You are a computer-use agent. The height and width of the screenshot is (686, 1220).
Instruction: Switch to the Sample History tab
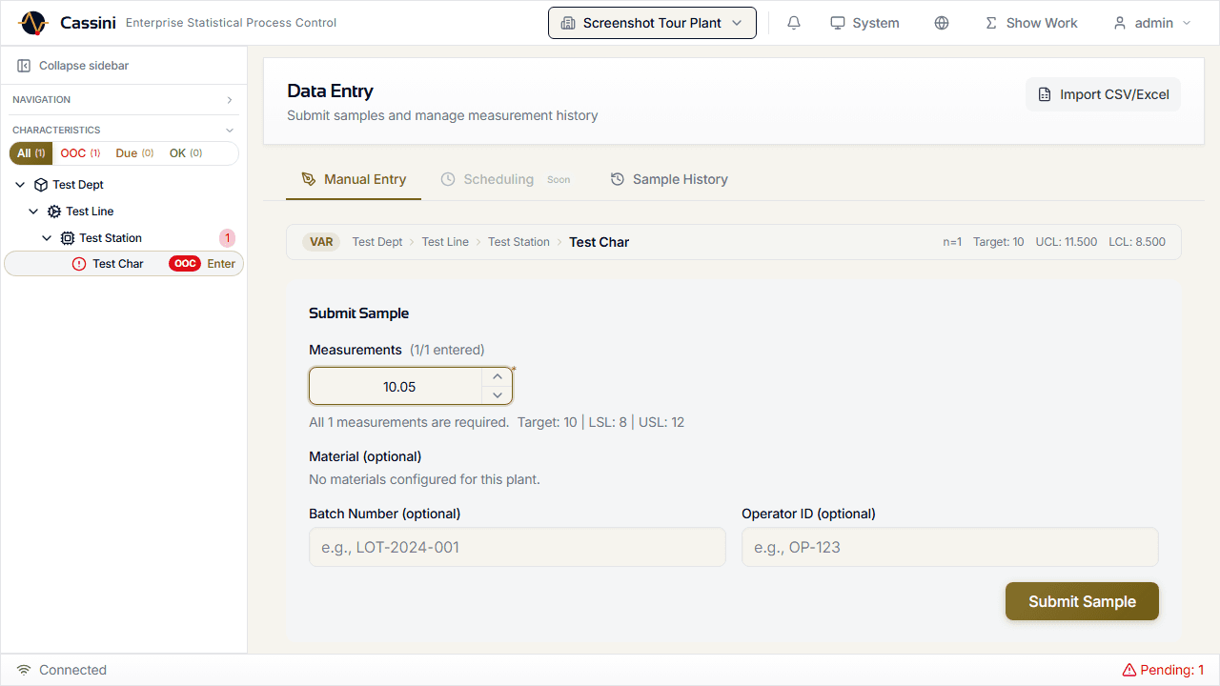pyautogui.click(x=669, y=179)
